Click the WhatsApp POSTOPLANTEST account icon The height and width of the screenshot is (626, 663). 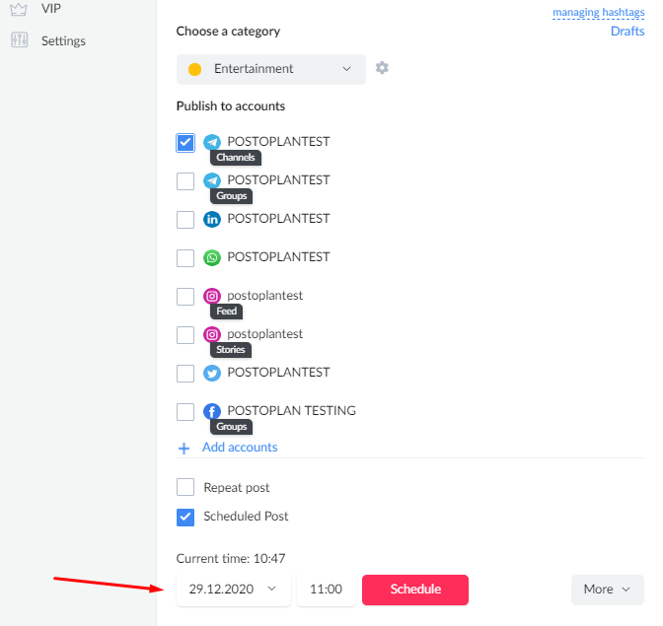pyautogui.click(x=212, y=257)
